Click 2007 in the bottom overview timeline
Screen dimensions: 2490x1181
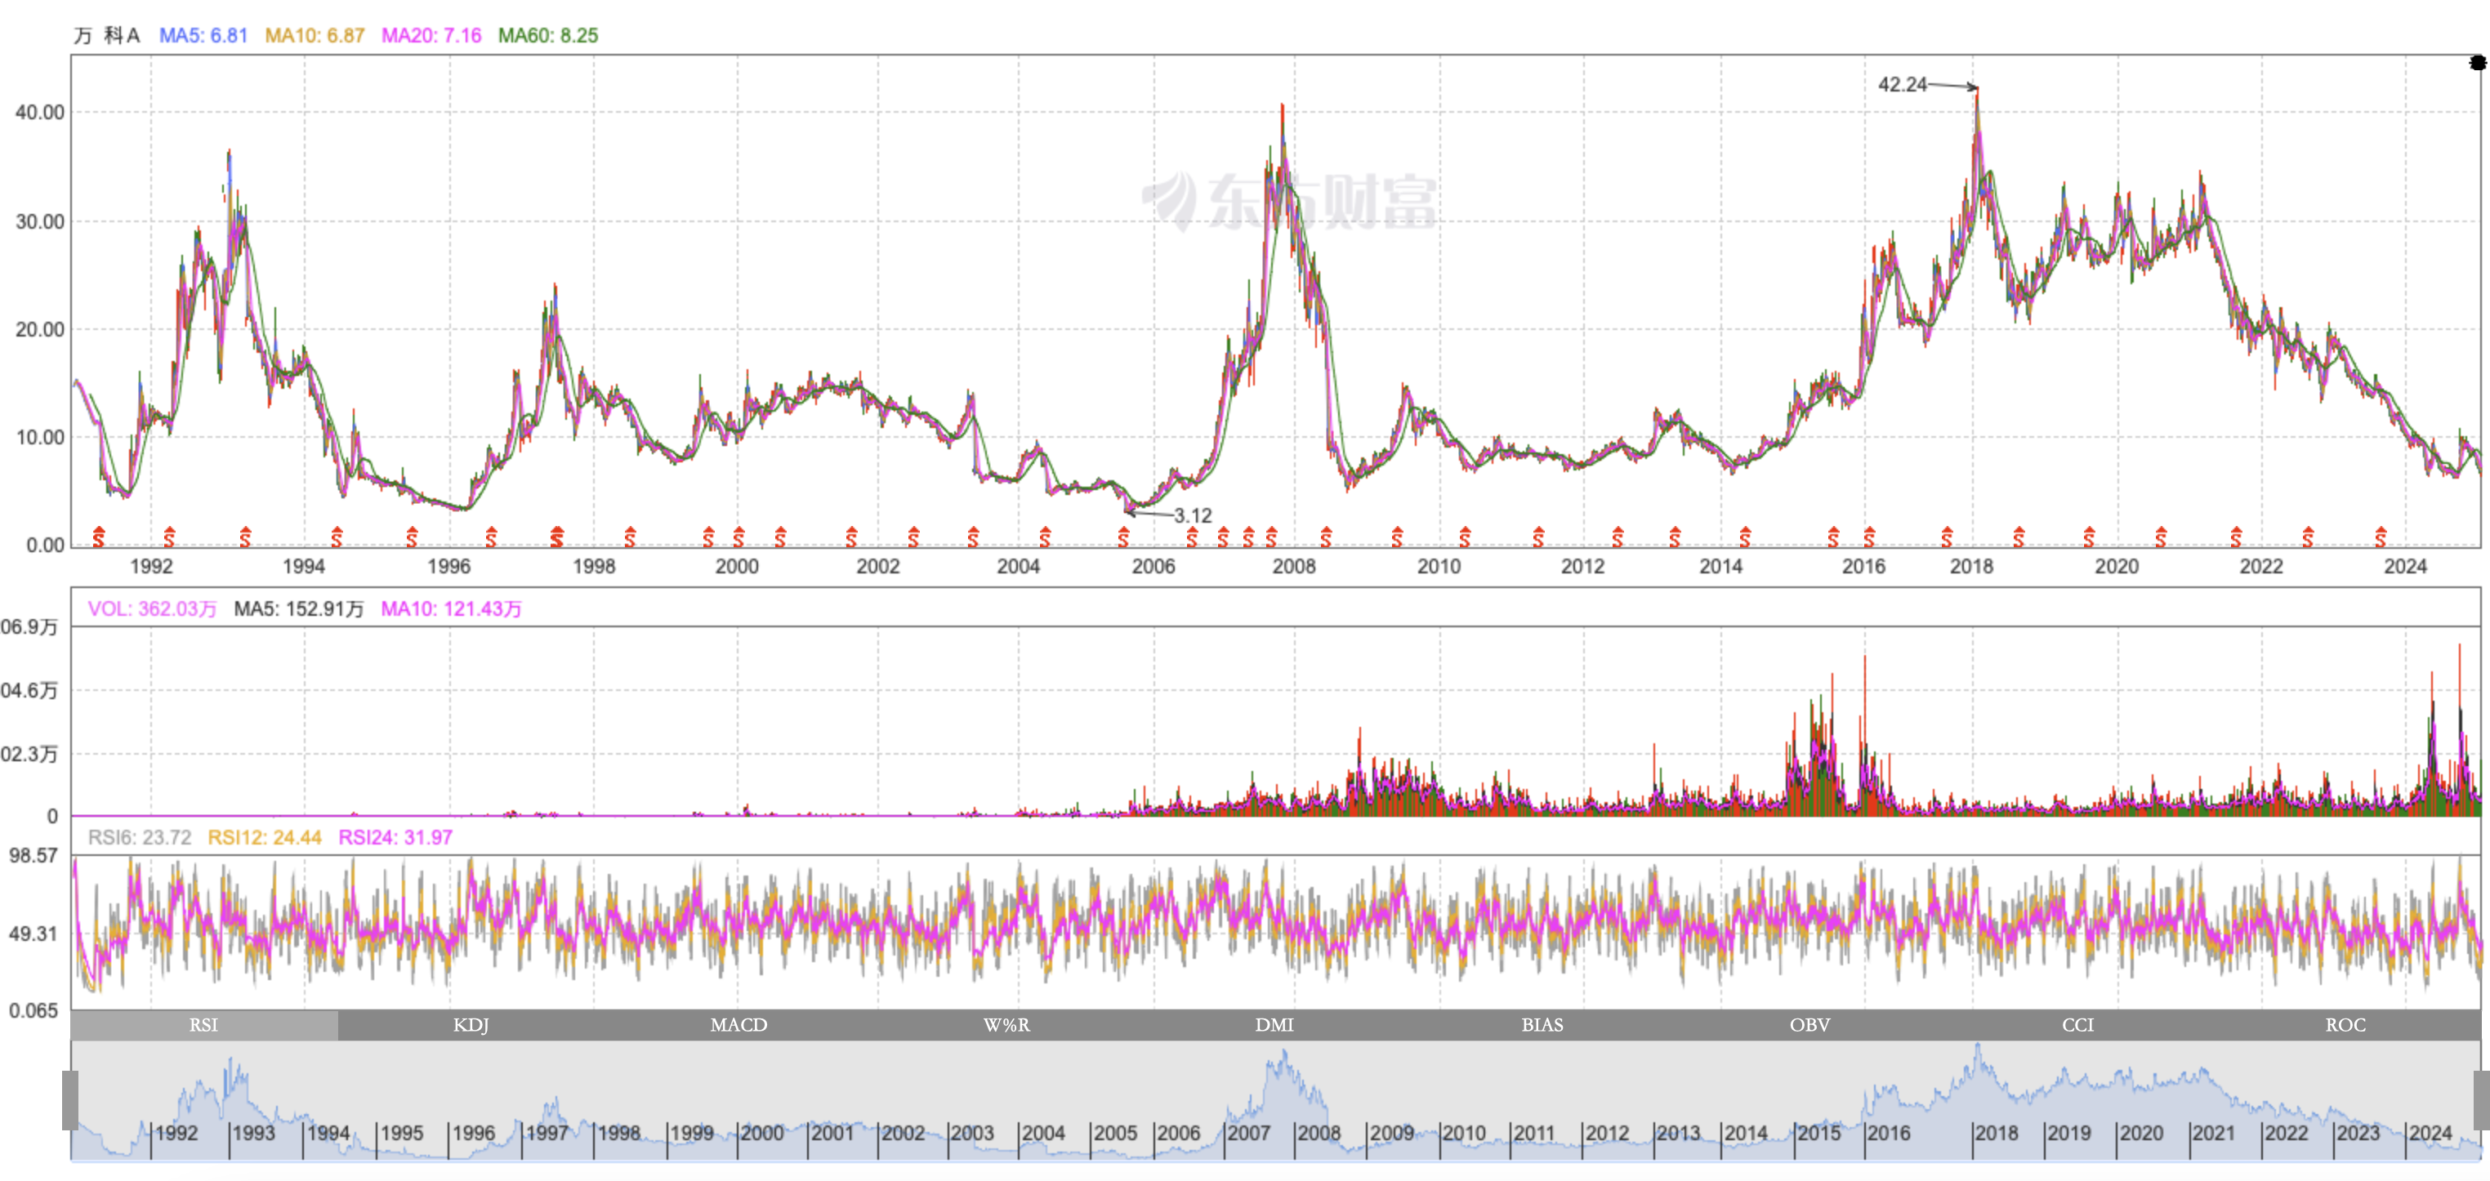(x=1249, y=1133)
